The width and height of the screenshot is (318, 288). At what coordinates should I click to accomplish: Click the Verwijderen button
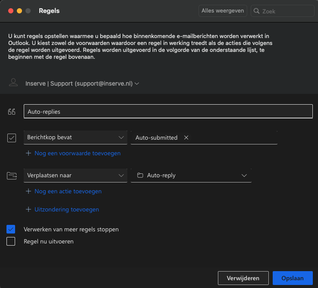[243, 278]
